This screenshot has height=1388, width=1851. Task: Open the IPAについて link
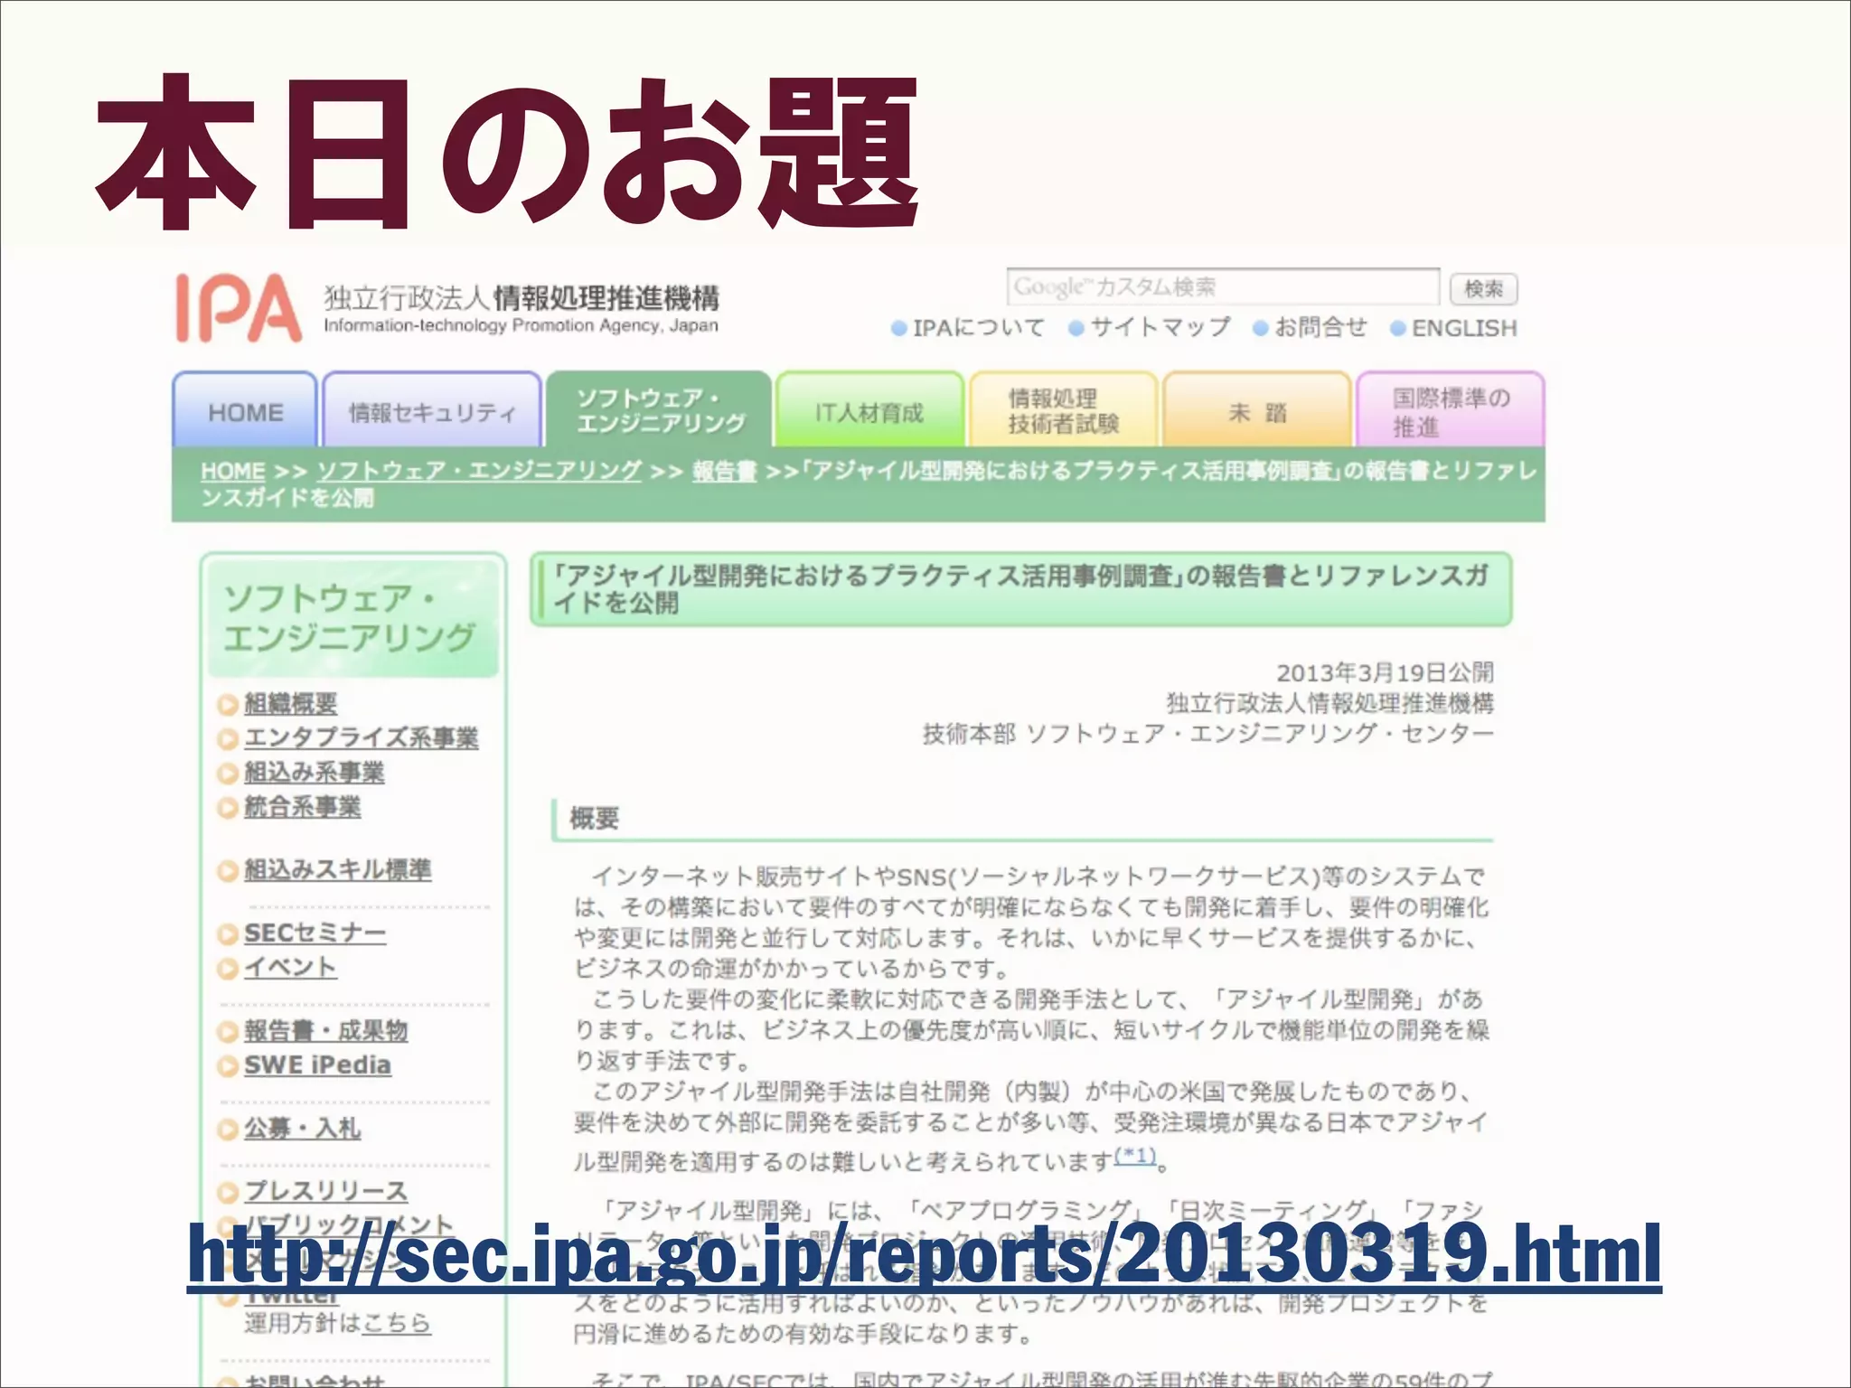pos(978,328)
